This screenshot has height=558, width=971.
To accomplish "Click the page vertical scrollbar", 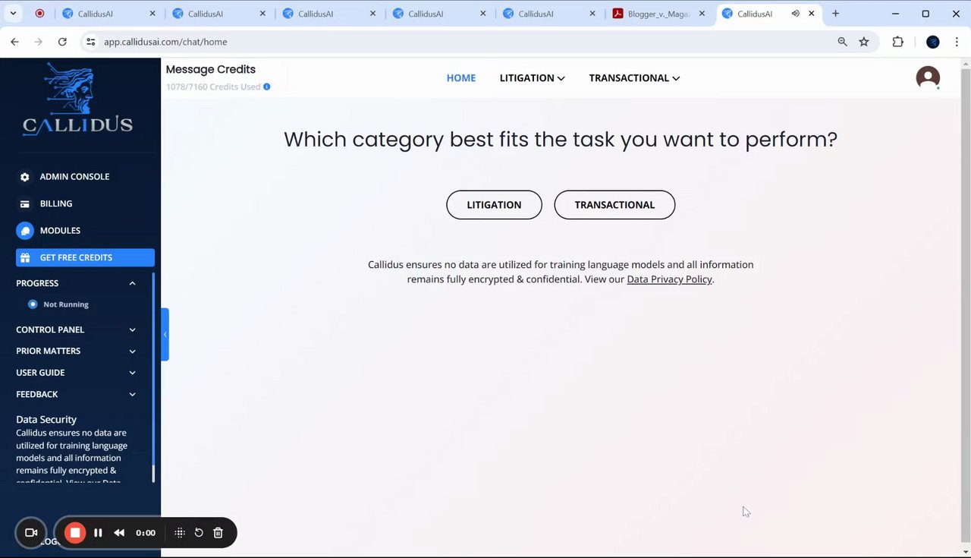I will [966, 304].
